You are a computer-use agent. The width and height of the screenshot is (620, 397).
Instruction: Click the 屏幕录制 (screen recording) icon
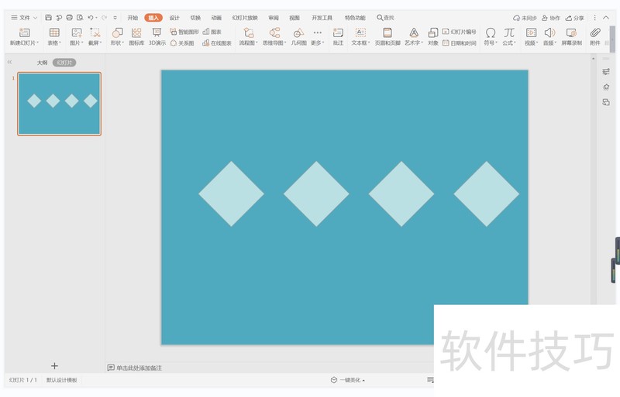[571, 36]
